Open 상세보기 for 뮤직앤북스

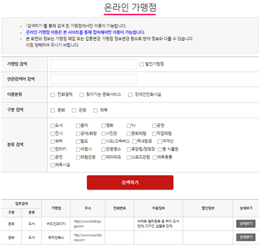[x=246, y=237]
